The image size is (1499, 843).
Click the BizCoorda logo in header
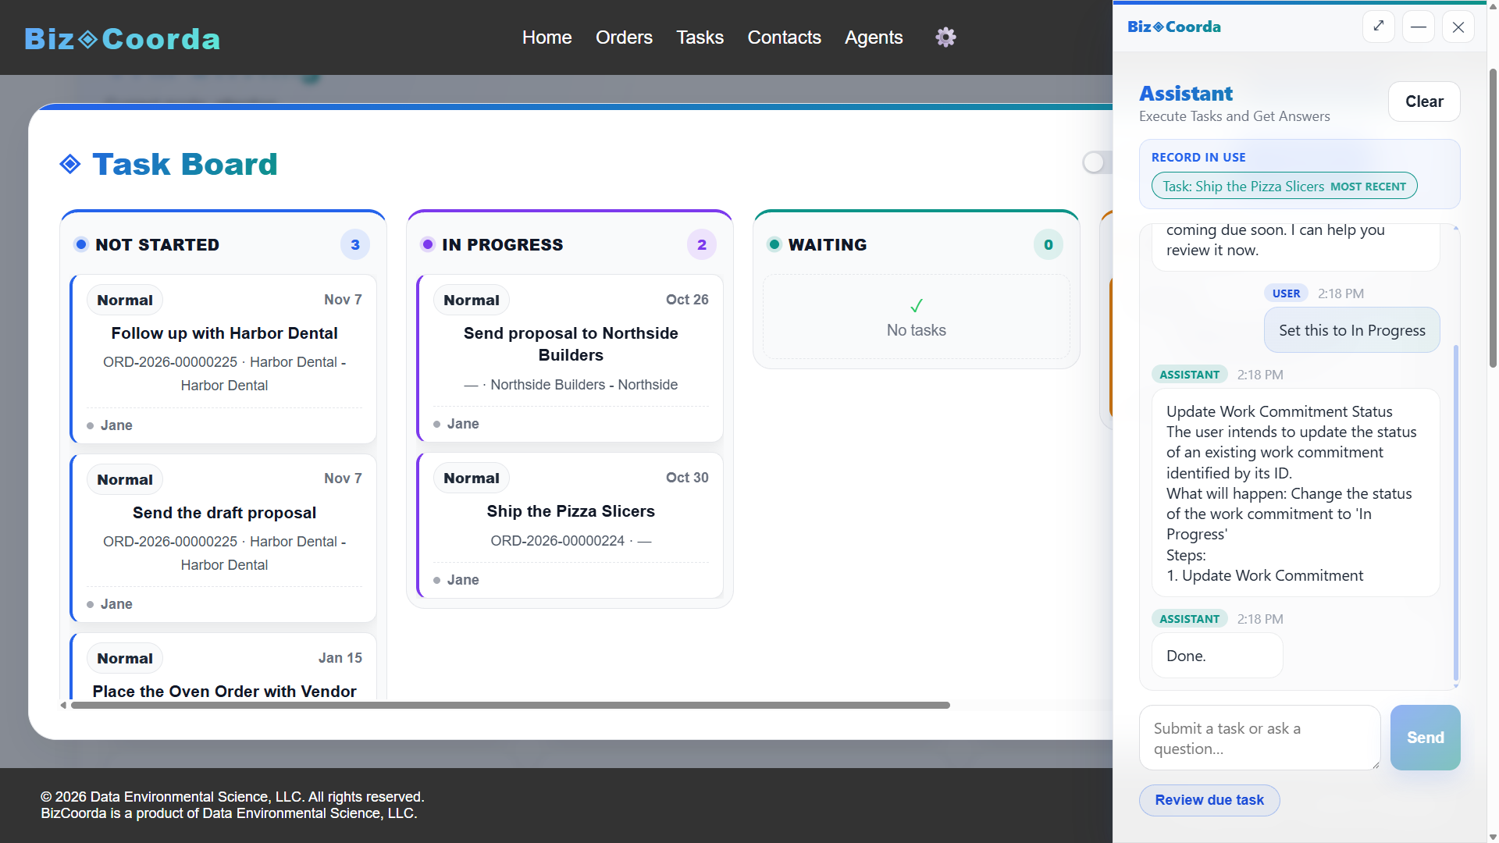[123, 38]
